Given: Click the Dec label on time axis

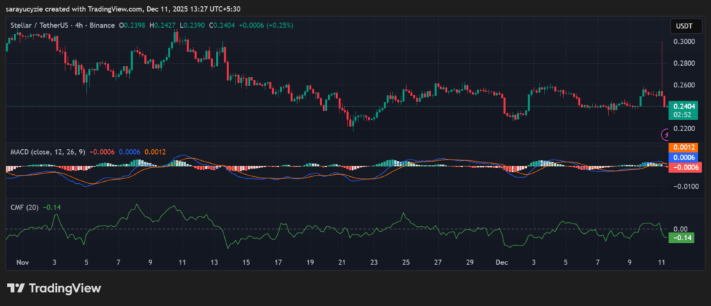Looking at the screenshot, I should click(x=501, y=264).
